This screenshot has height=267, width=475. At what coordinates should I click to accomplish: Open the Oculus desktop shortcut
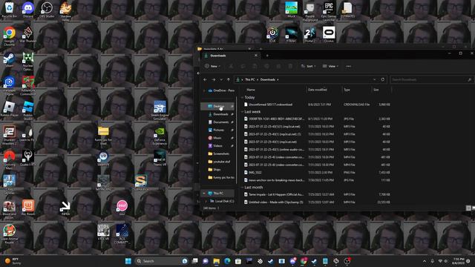(x=329, y=34)
